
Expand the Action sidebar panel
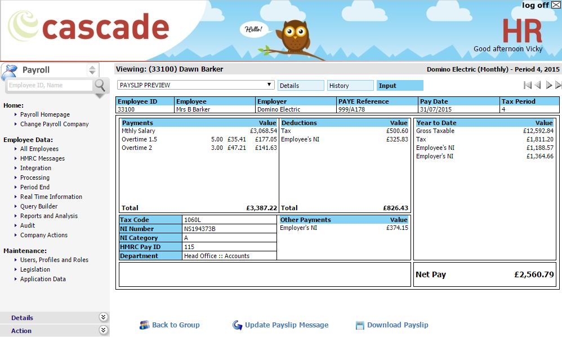[103, 330]
